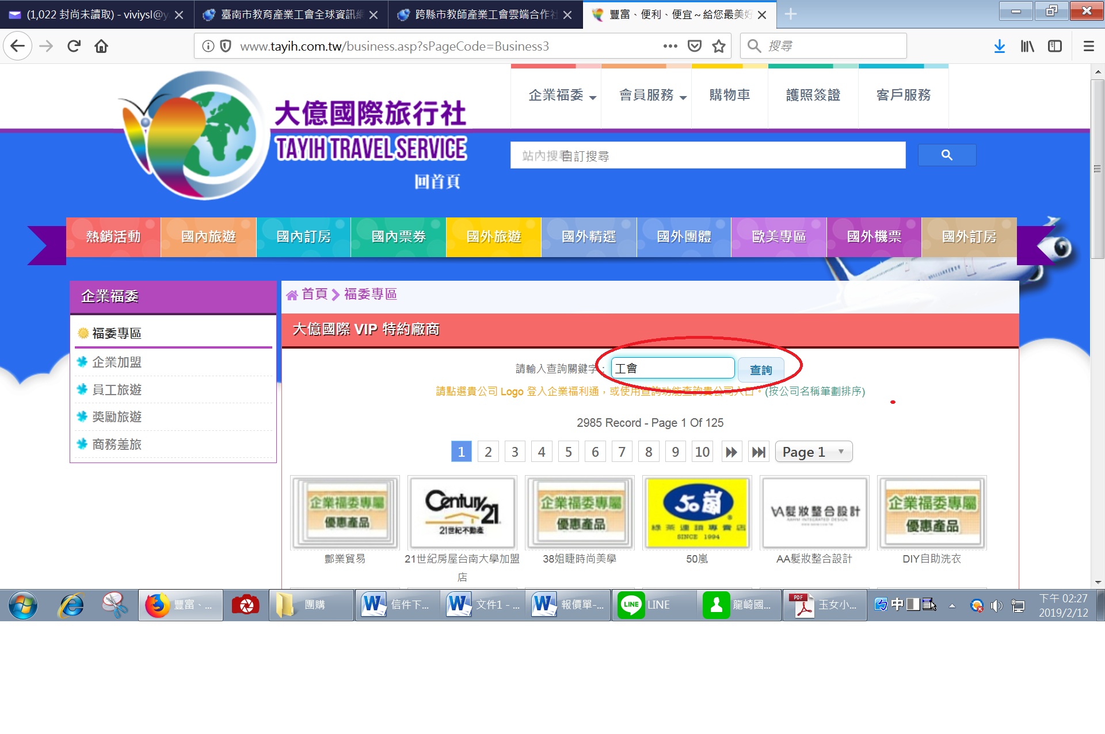
Task: Open 員工旅遊 sidebar link
Action: pos(117,390)
